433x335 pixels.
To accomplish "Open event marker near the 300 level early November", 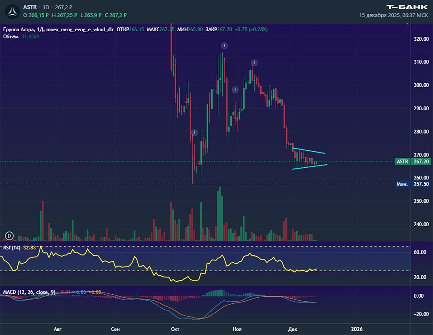I will [235, 90].
